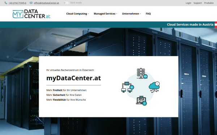Image resolution: width=217 pixels, height=135 pixels.
Task: Click the 'Mehr Flexibilität für Ihre Wünsche' line
Action: click(66, 100)
